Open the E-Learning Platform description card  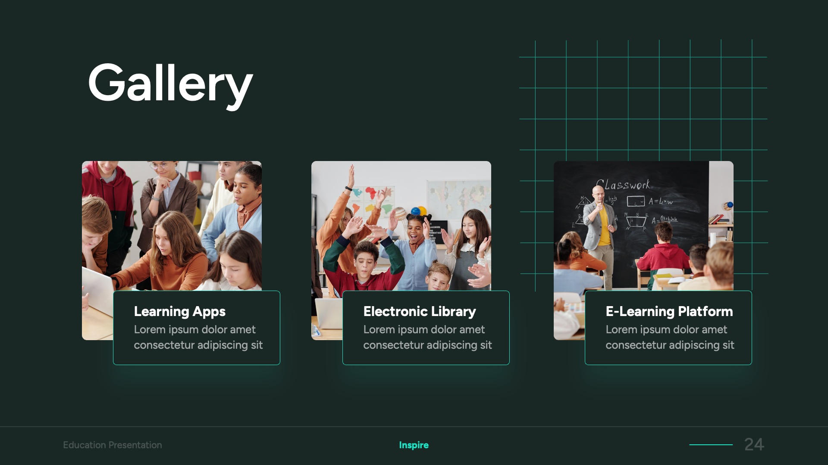pos(668,328)
